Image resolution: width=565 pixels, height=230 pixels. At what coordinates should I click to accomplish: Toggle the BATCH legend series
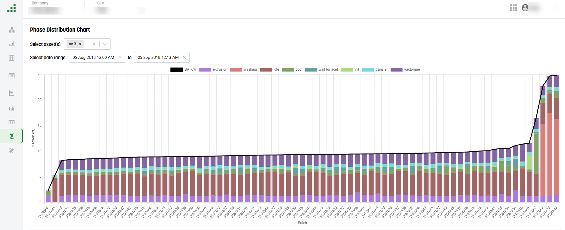[183, 69]
